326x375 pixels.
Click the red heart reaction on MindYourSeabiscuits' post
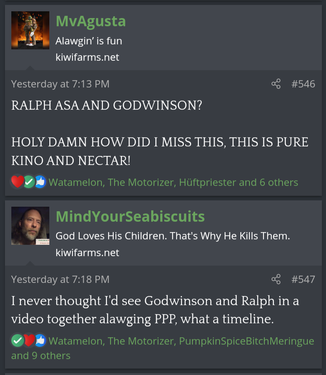29,341
